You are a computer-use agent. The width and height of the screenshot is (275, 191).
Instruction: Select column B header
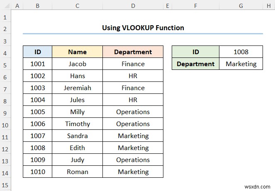[x=37, y=6]
